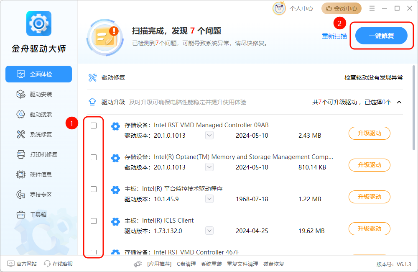Select 系统修复 in sidebar
The height and width of the screenshot is (272, 418).
click(x=38, y=134)
